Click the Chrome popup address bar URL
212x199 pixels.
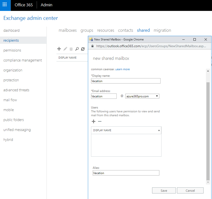pyautogui.click(x=151, y=46)
